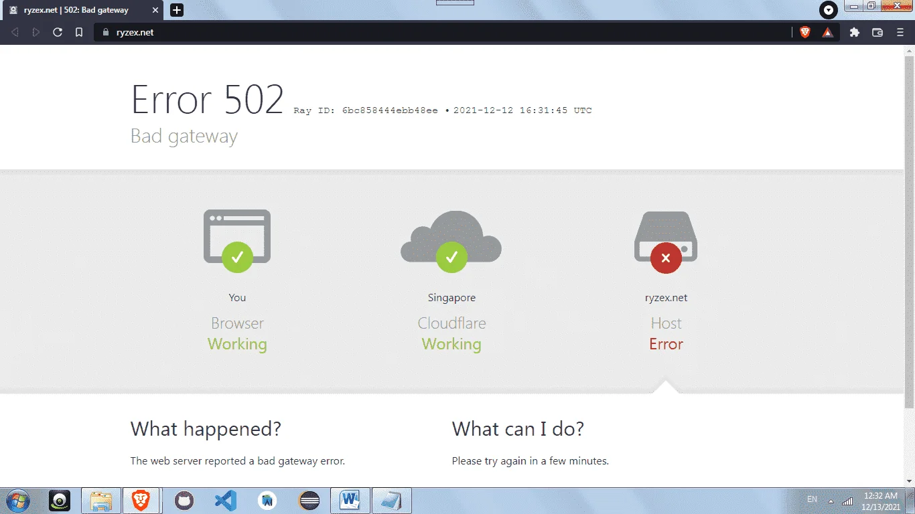Open the webcam app in the taskbar

(x=60, y=501)
